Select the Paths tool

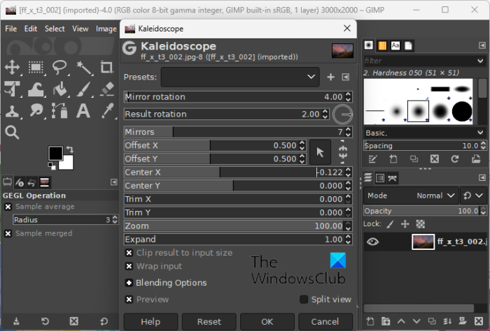(59, 110)
